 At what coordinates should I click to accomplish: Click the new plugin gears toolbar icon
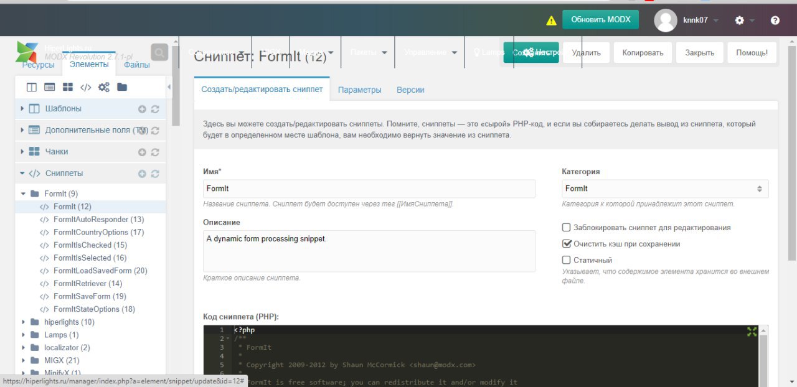104,87
